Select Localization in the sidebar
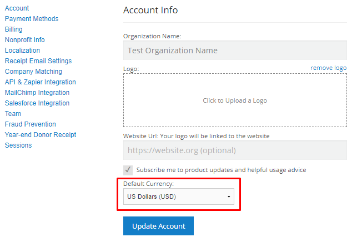This screenshot has height=242, width=357. (22, 51)
